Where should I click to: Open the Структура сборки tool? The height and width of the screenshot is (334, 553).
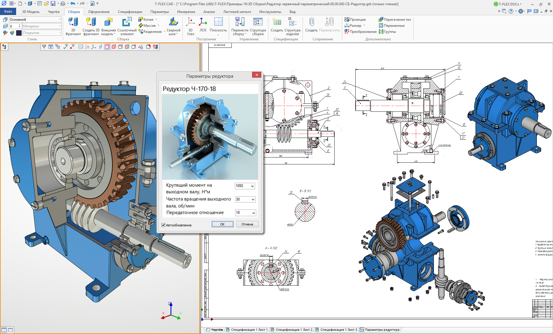(258, 22)
